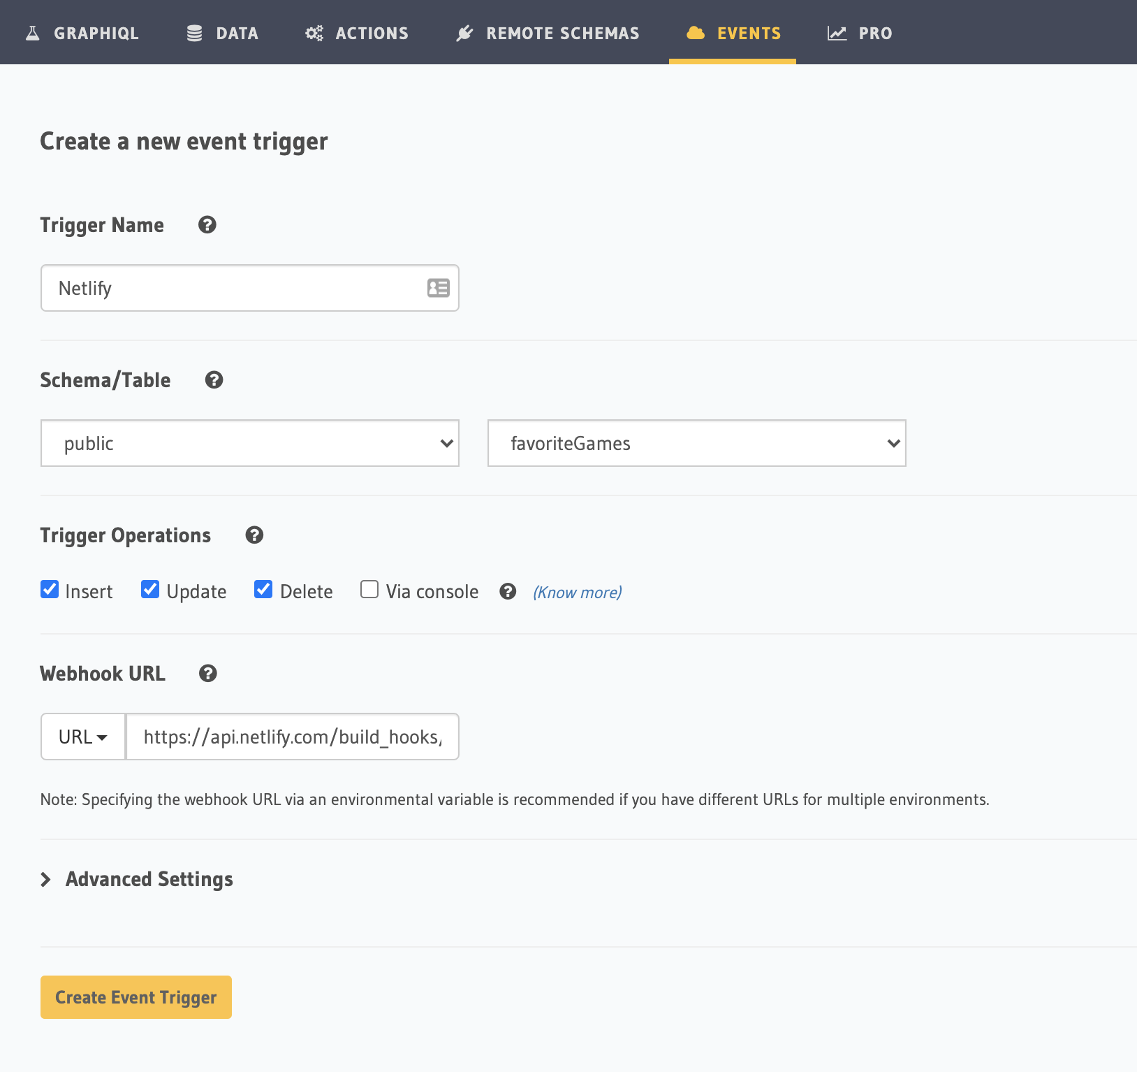The height and width of the screenshot is (1072, 1137).
Task: Open the Trigger Name help tooltip icon
Action: tap(207, 225)
